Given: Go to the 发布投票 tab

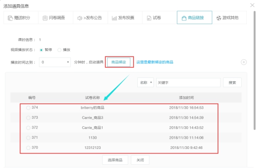Looking at the screenshot, I should click(x=125, y=18).
